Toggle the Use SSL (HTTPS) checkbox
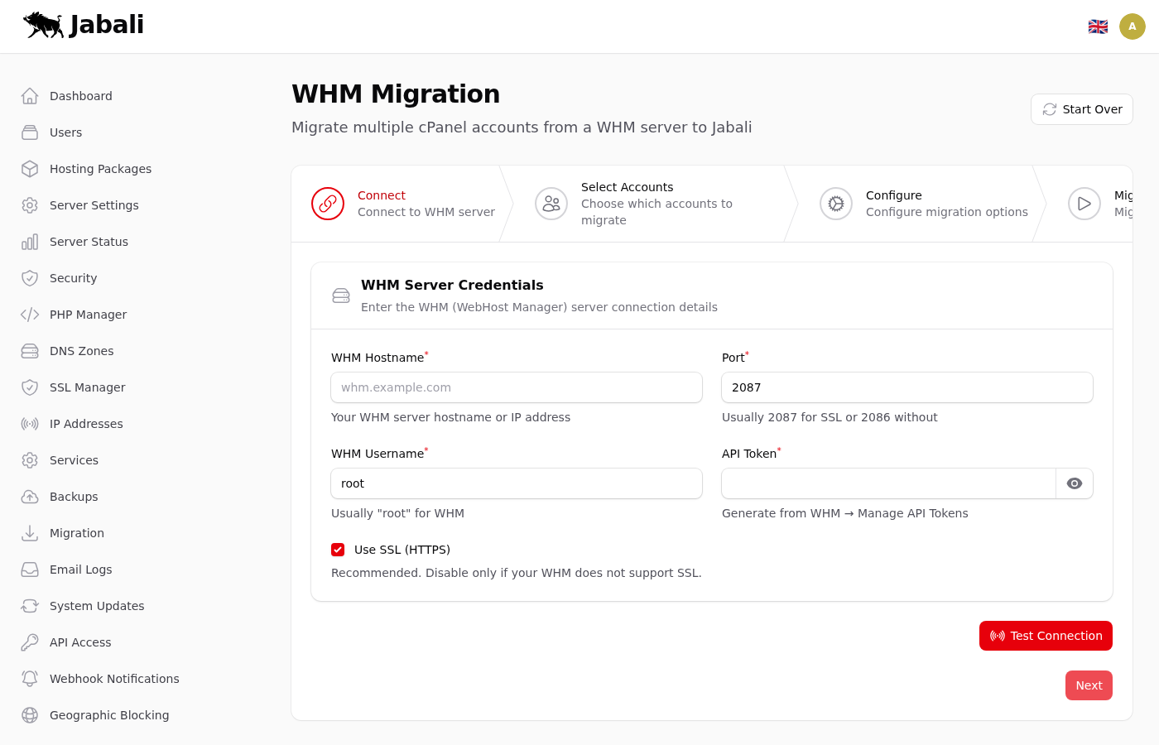This screenshot has width=1159, height=745. (338, 550)
